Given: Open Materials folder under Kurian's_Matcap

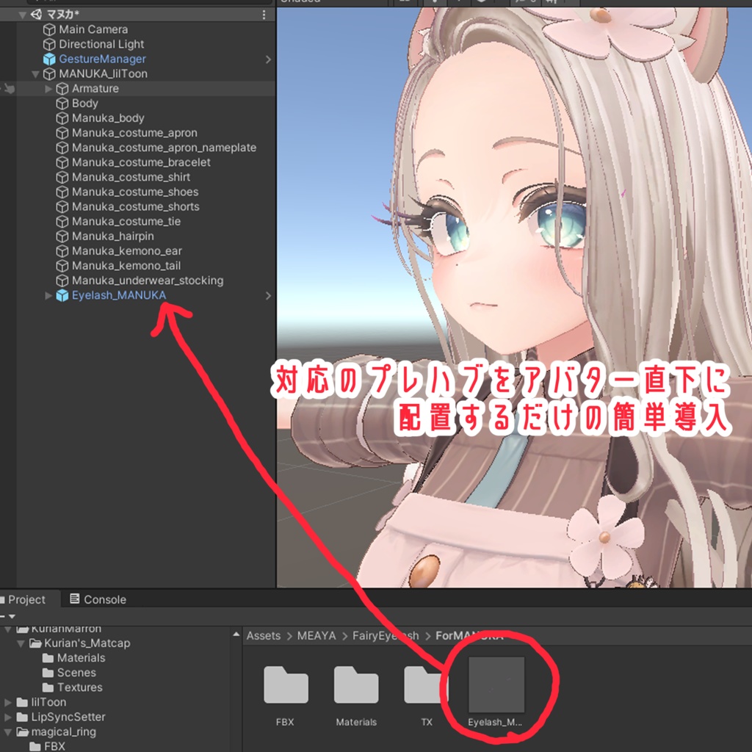Looking at the screenshot, I should pyautogui.click(x=81, y=659).
